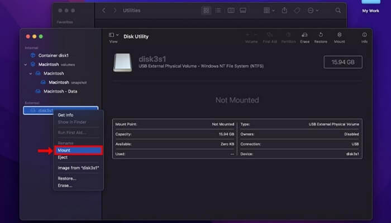Open the View sidebar dropdown
Screen dimensions: 391x223
(113, 35)
